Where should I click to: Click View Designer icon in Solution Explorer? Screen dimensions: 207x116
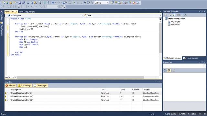tap(182, 15)
